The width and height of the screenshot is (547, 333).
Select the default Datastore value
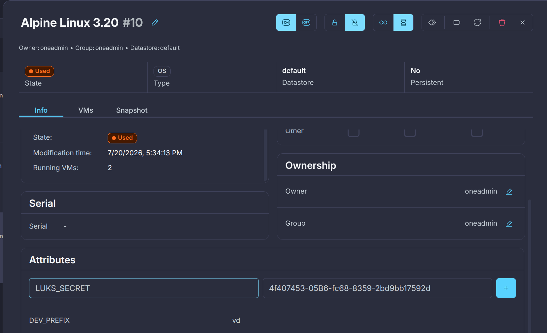pos(294,71)
